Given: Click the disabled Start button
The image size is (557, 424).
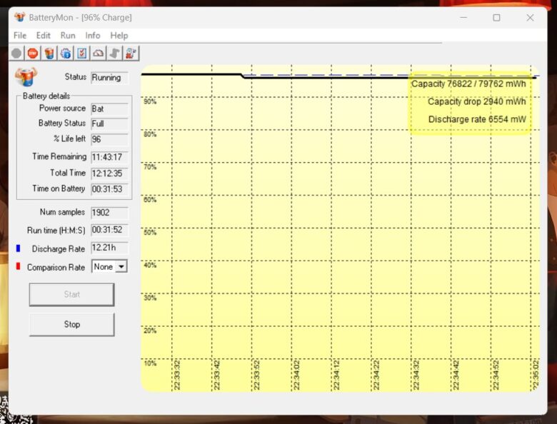Looking at the screenshot, I should (x=71, y=294).
